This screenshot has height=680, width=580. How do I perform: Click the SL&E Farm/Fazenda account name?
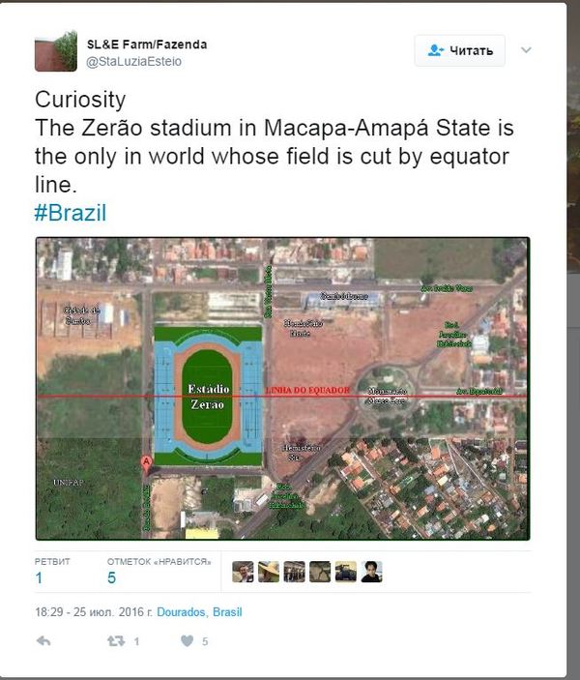146,44
